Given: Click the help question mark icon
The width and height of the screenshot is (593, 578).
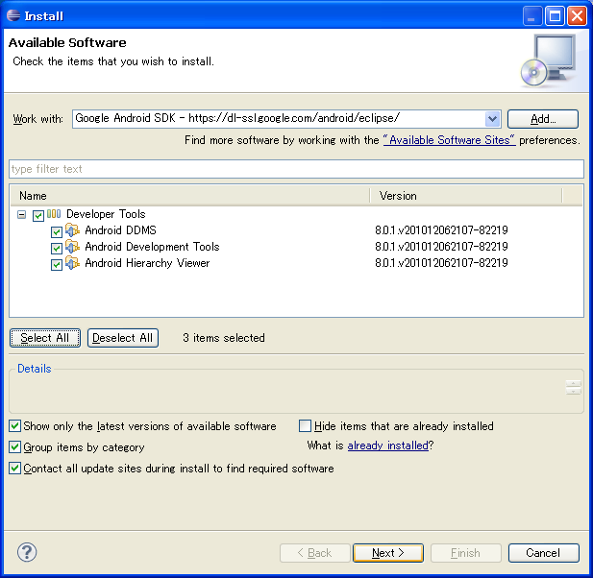Looking at the screenshot, I should pos(27,552).
